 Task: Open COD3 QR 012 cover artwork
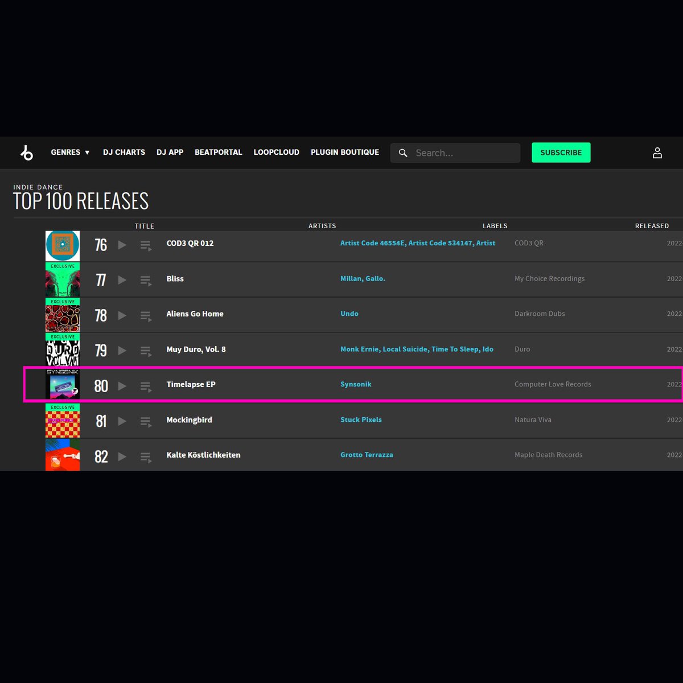click(x=63, y=246)
